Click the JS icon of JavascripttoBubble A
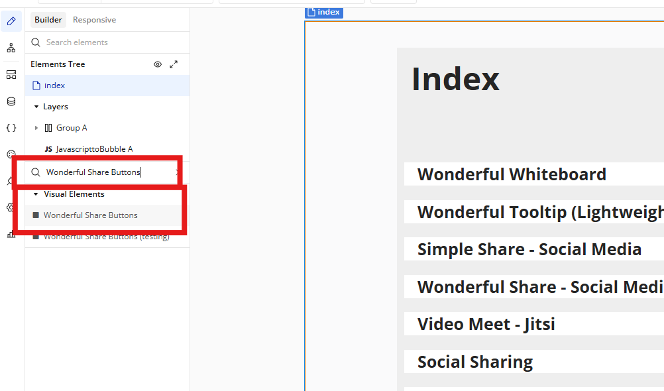The height and width of the screenshot is (391, 664). click(x=48, y=149)
